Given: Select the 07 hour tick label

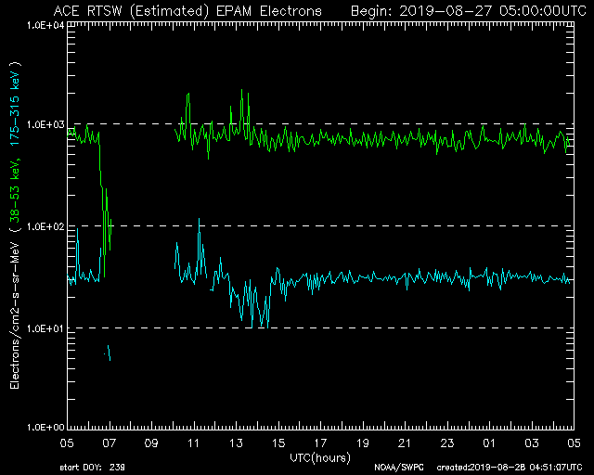Looking at the screenshot, I should [110, 444].
